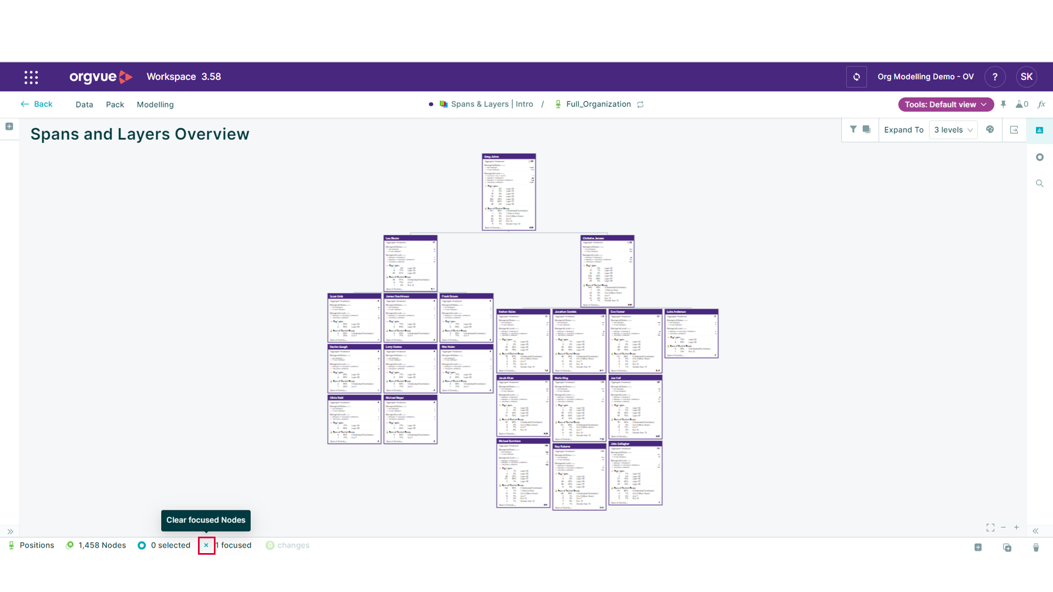
Task: Open the Pack menu
Action: pos(115,105)
